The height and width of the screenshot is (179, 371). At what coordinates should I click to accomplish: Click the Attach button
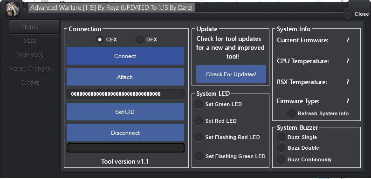(125, 77)
